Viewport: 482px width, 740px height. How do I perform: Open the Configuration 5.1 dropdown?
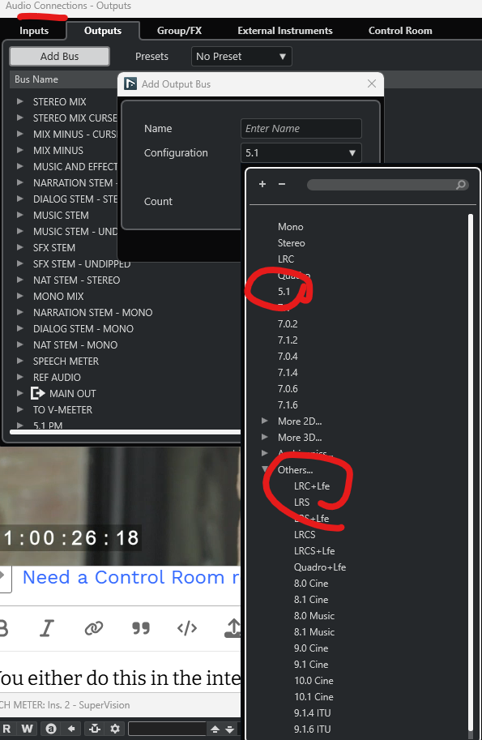point(301,153)
